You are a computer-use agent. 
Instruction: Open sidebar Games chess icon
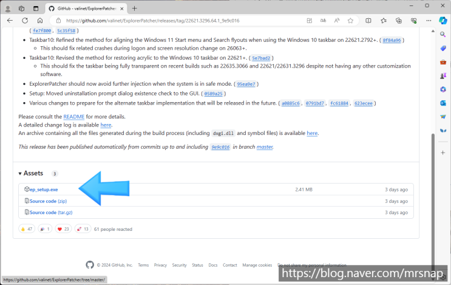pyautogui.click(x=443, y=76)
